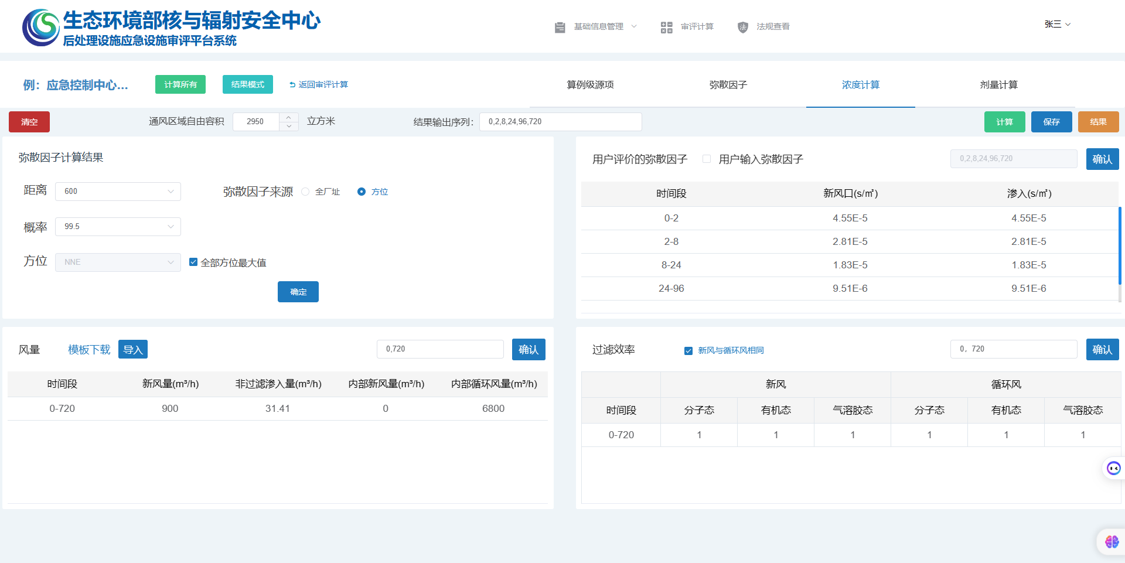Click the return arrow icon before 返回审评计算
Image resolution: width=1125 pixels, height=563 pixels.
[x=292, y=85]
